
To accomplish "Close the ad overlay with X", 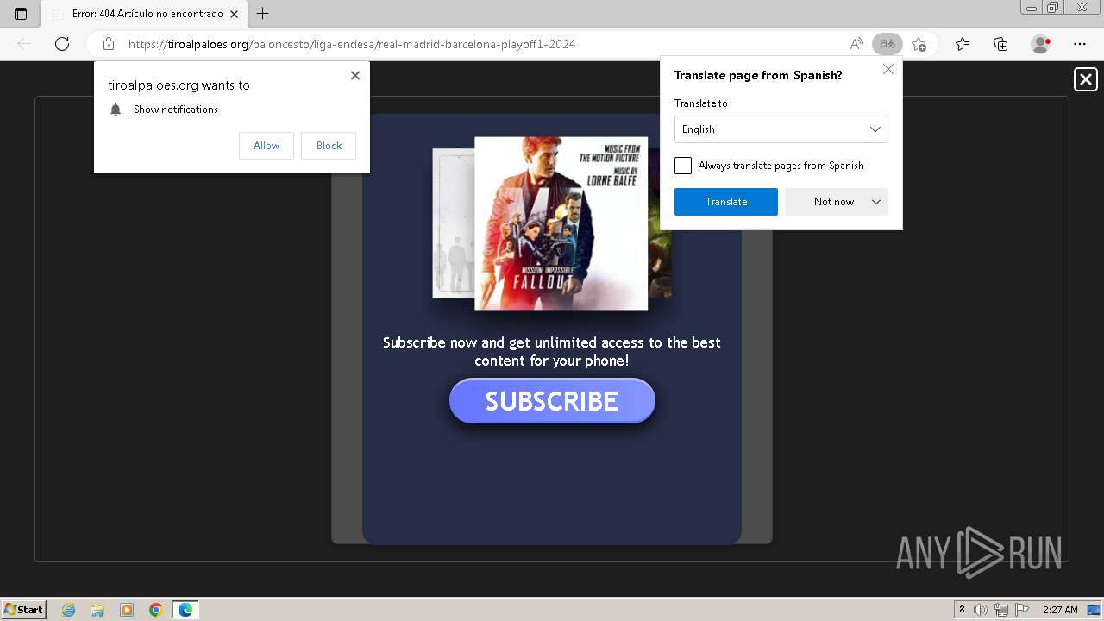I will click(x=1086, y=79).
